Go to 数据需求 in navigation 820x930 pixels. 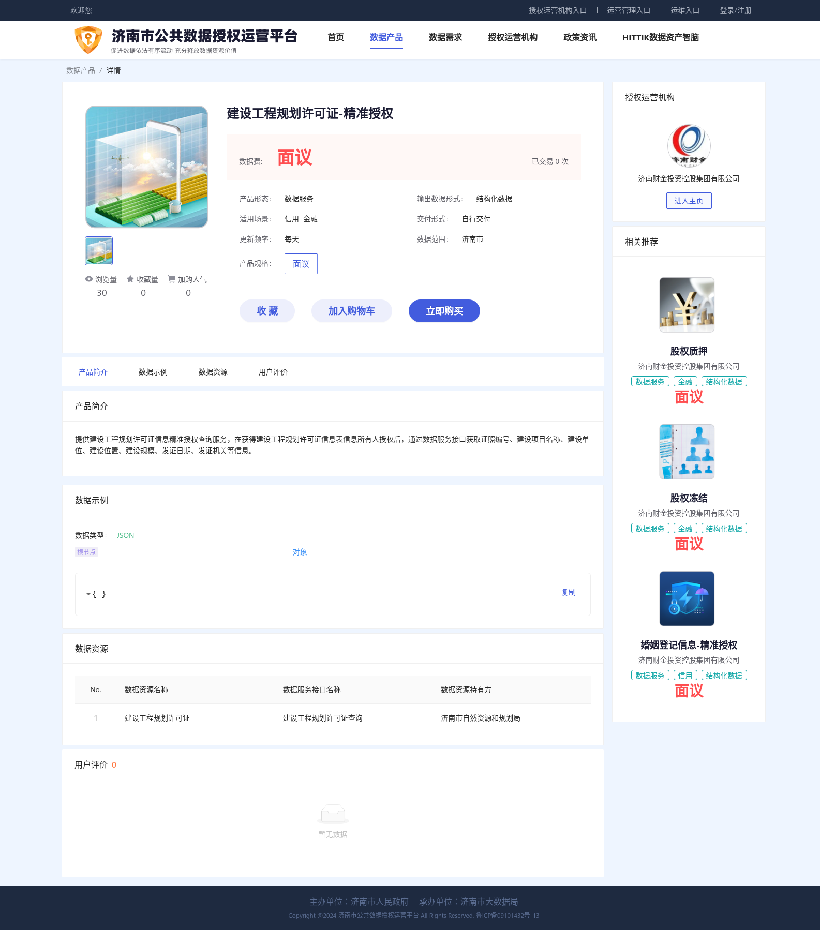[x=445, y=37]
